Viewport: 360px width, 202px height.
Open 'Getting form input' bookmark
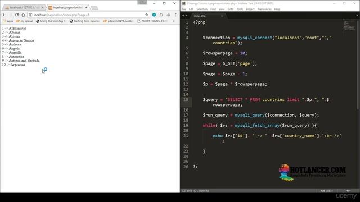(x=84, y=21)
